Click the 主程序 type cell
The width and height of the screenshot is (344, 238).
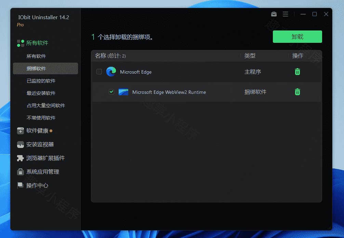(x=253, y=72)
